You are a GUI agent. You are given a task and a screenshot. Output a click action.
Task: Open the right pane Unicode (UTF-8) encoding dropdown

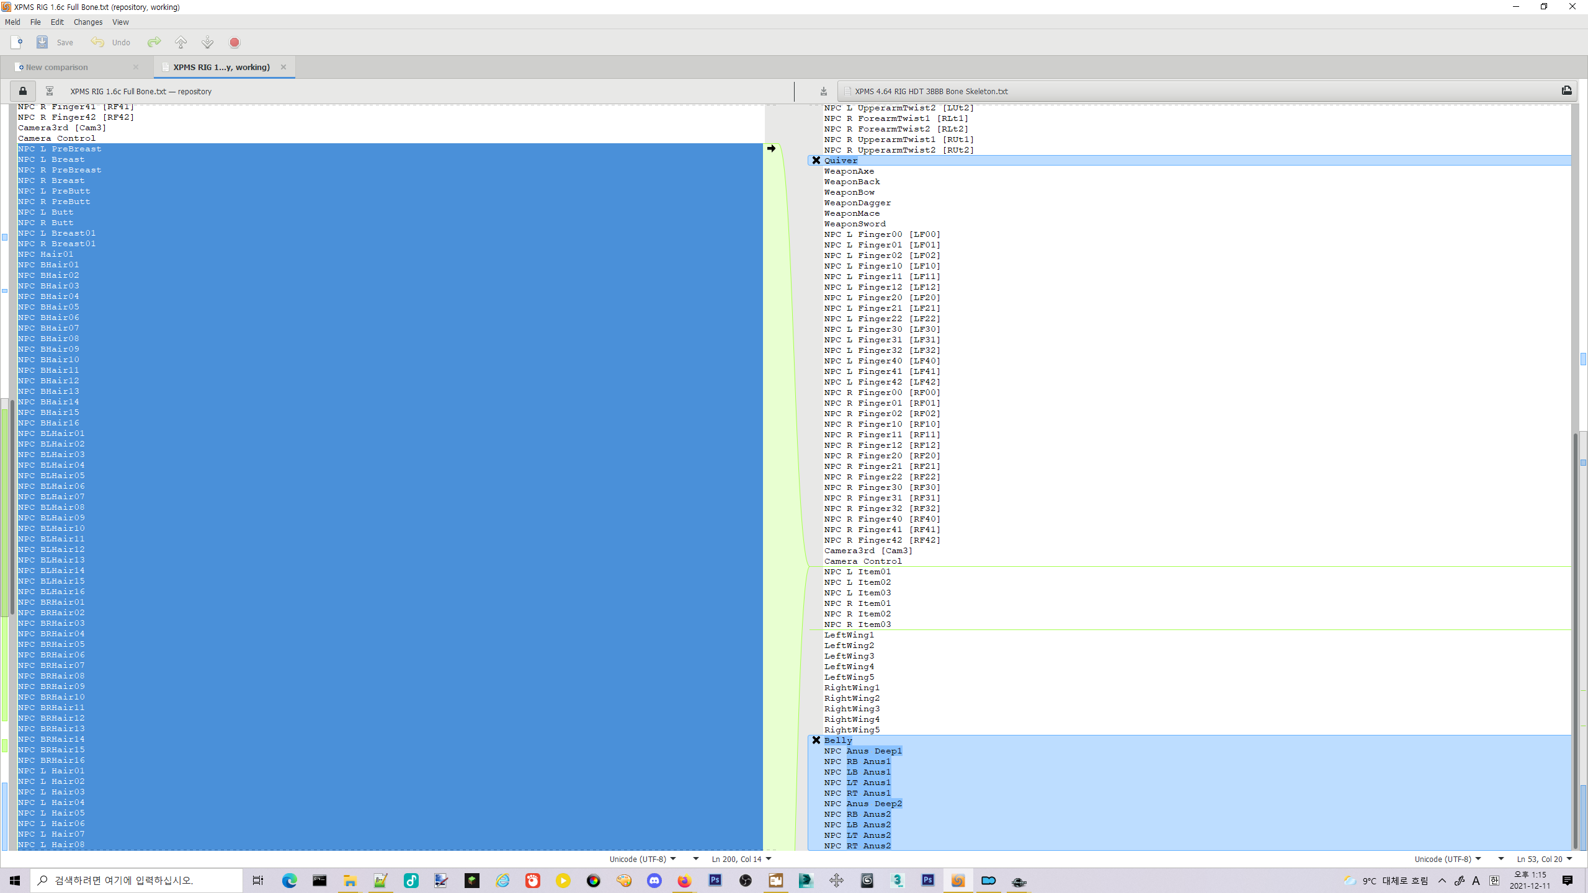click(x=1448, y=859)
